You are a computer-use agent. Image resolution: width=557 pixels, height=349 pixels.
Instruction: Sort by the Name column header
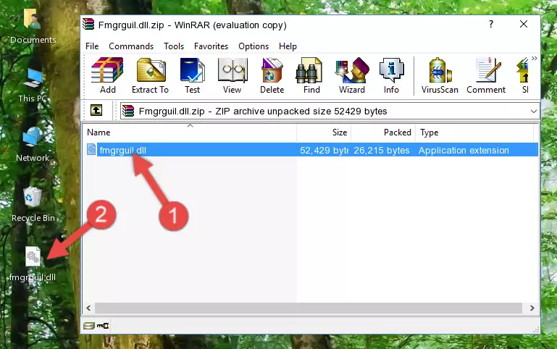[x=190, y=133]
